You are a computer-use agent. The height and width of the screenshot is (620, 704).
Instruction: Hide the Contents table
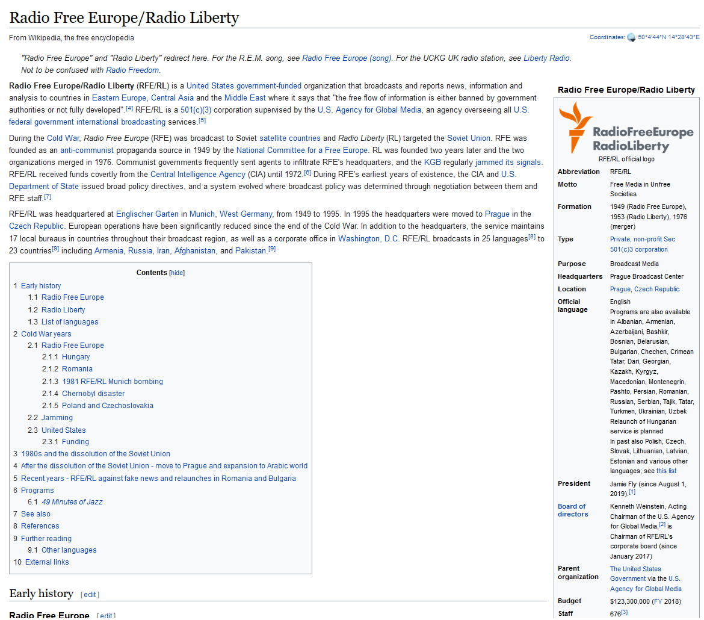point(176,273)
